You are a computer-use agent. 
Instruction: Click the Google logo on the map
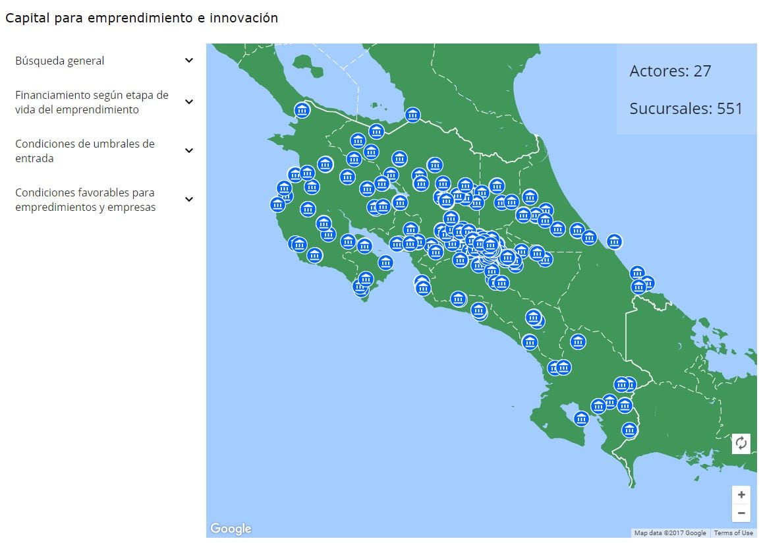pos(231,529)
